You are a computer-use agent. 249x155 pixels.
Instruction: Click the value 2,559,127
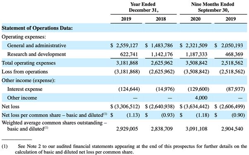click(127, 46)
